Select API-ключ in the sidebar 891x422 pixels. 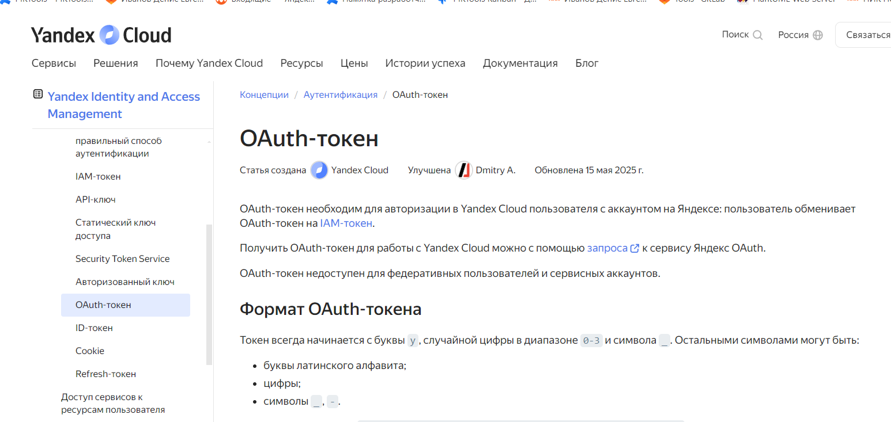click(x=96, y=200)
